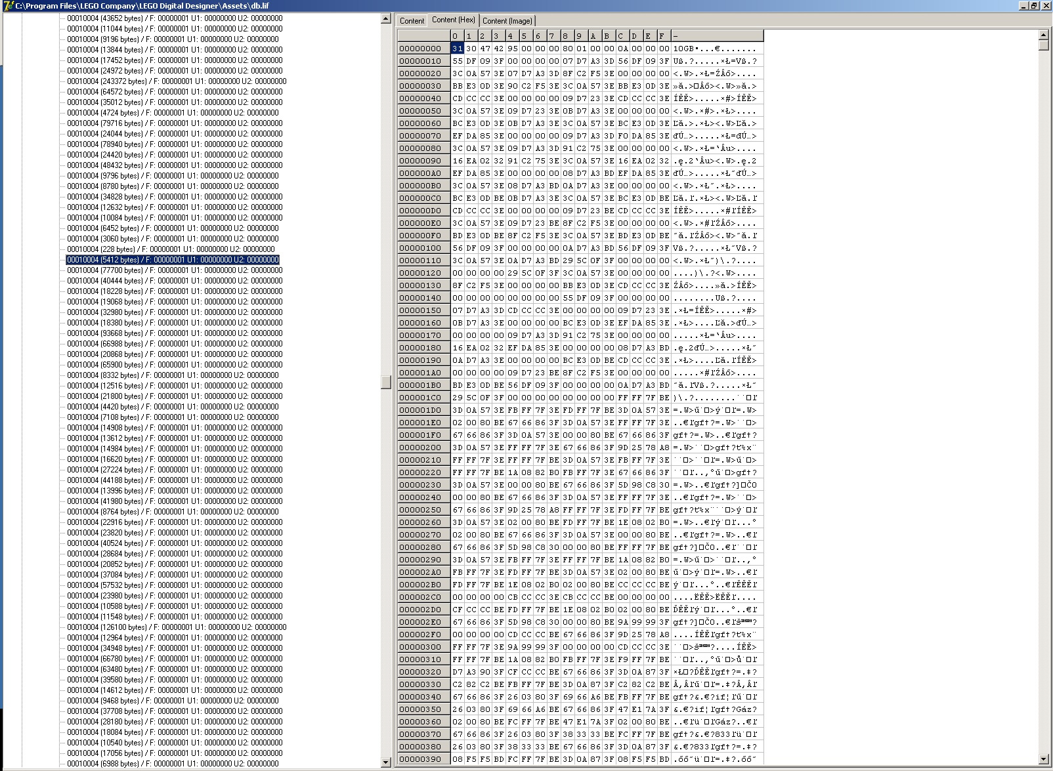This screenshot has width=1053, height=771.
Task: Select the 63480 bytes tree entry
Action: click(175, 669)
